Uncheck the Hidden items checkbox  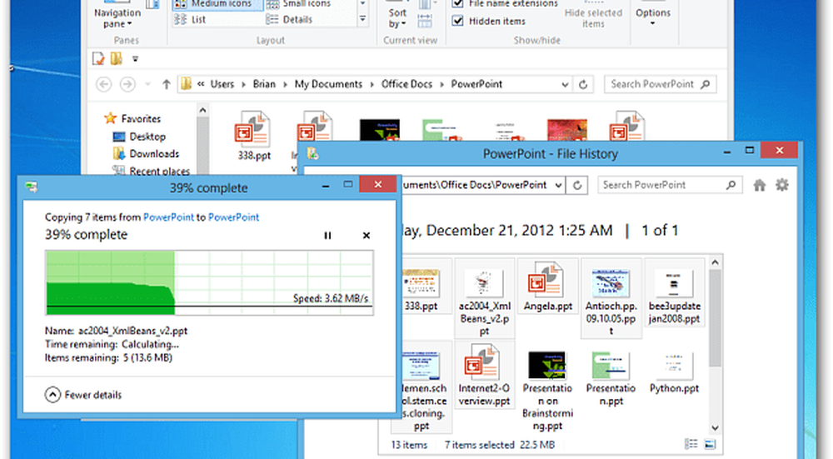point(458,21)
